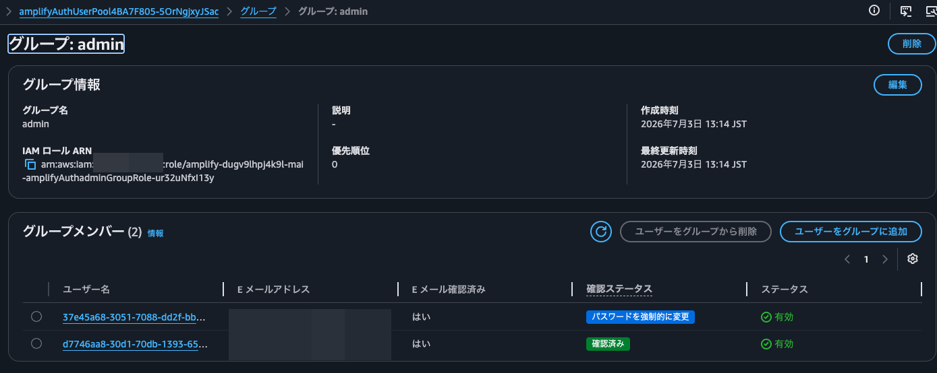Screen dimensions: 937x373
Task: Click page number 1 in pagination
Action: click(866, 259)
